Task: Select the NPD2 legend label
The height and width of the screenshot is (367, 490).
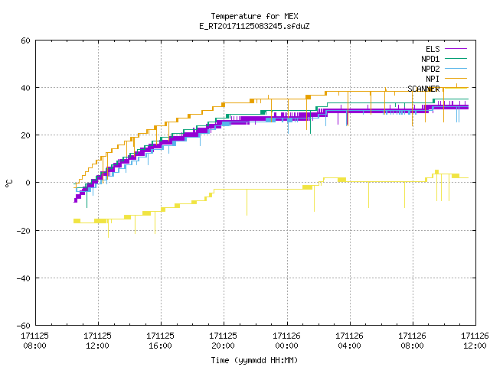Action: (430, 69)
